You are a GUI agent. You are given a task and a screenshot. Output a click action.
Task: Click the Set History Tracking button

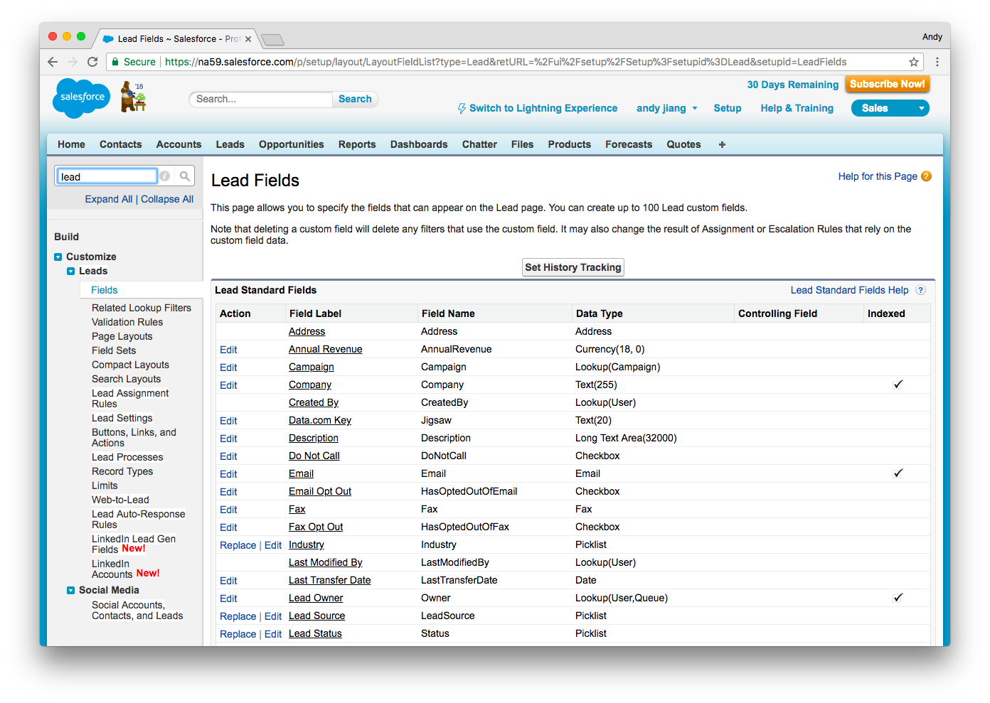573,267
